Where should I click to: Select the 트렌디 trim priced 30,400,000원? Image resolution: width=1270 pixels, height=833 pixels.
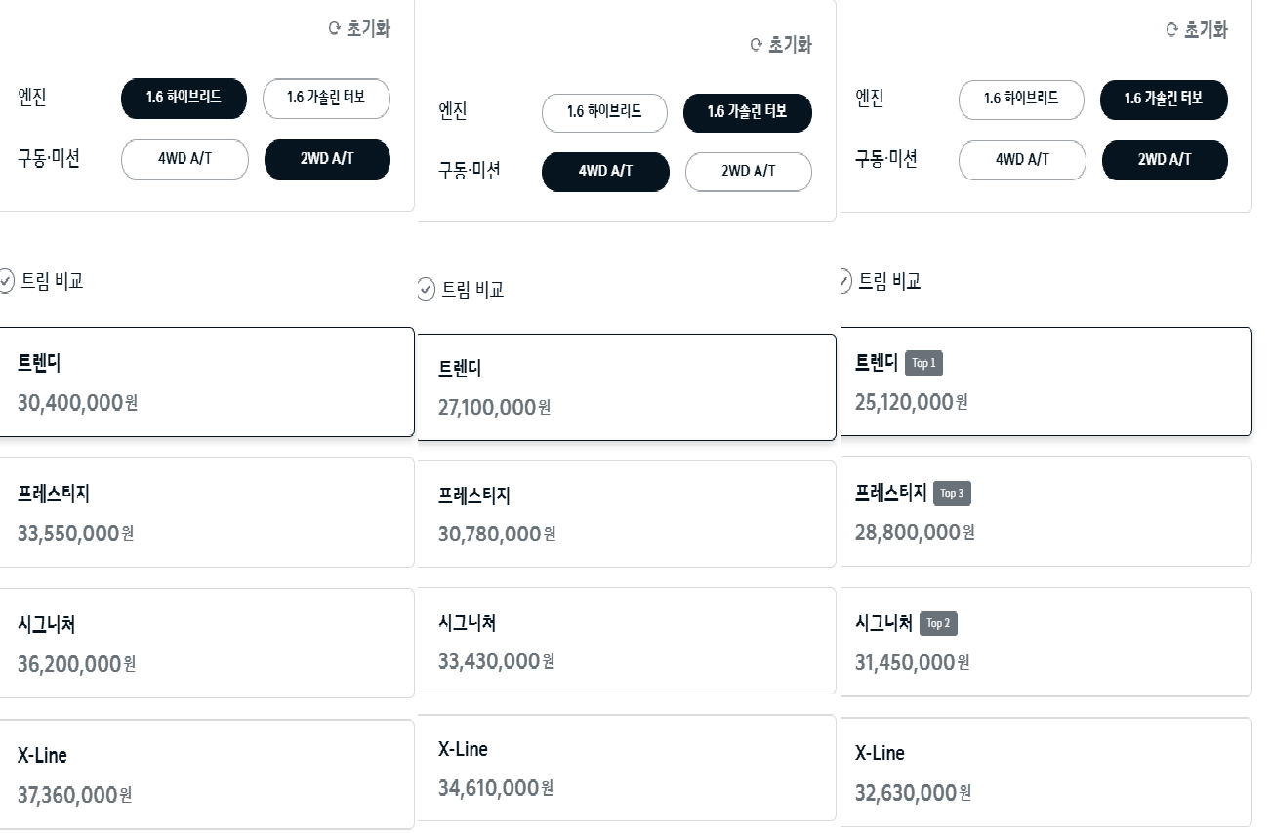[x=206, y=381]
